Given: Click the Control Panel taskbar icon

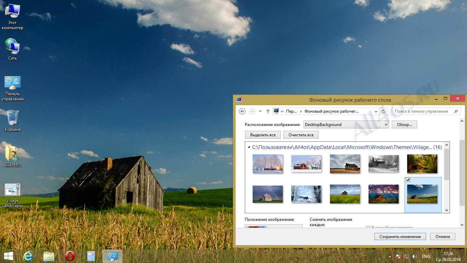Looking at the screenshot, I should (112, 256).
